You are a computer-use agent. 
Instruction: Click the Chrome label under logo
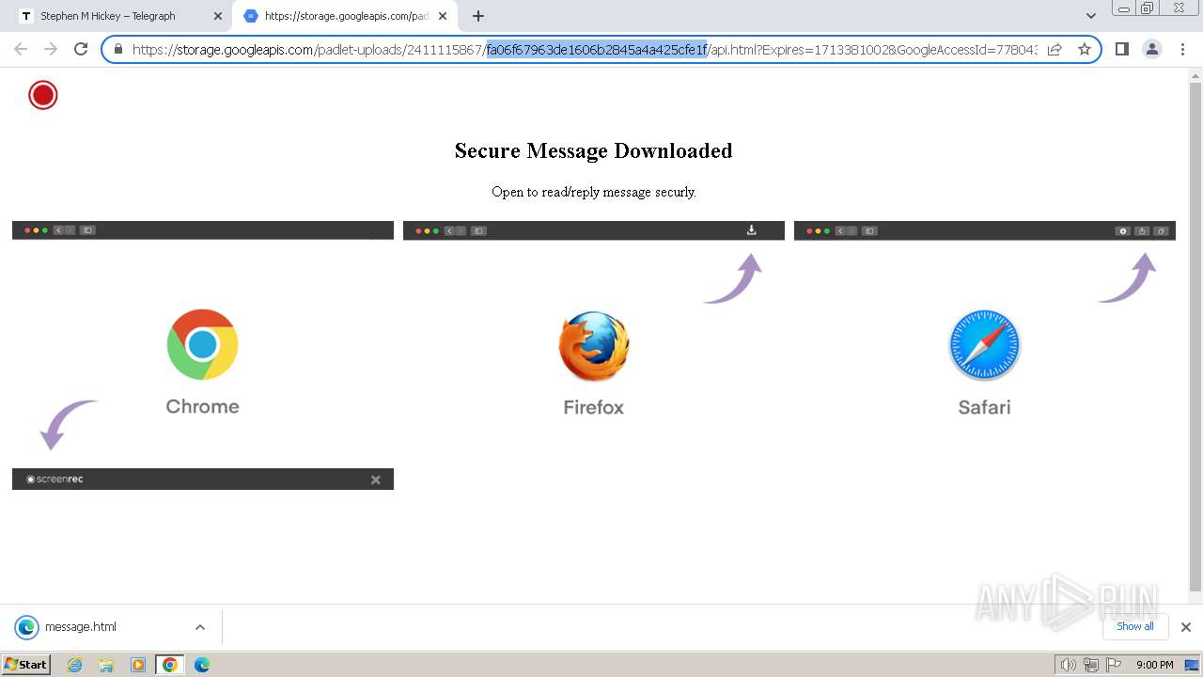tap(202, 406)
